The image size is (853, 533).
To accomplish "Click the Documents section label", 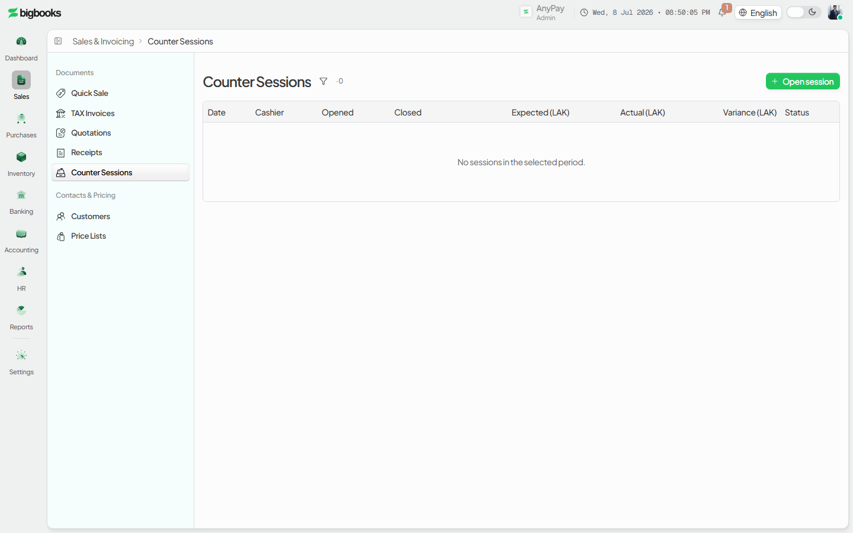I will 75,73.
